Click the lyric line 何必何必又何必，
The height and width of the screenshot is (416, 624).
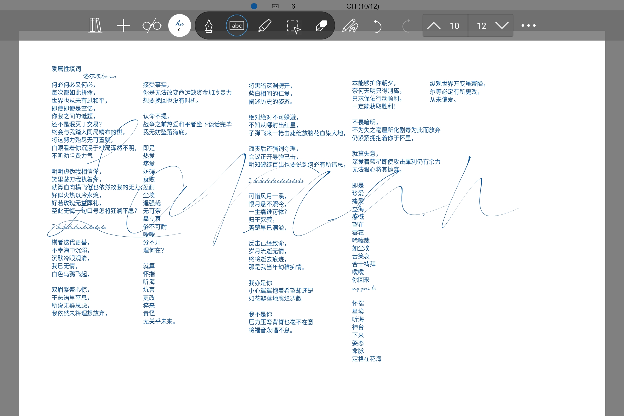[x=74, y=85]
